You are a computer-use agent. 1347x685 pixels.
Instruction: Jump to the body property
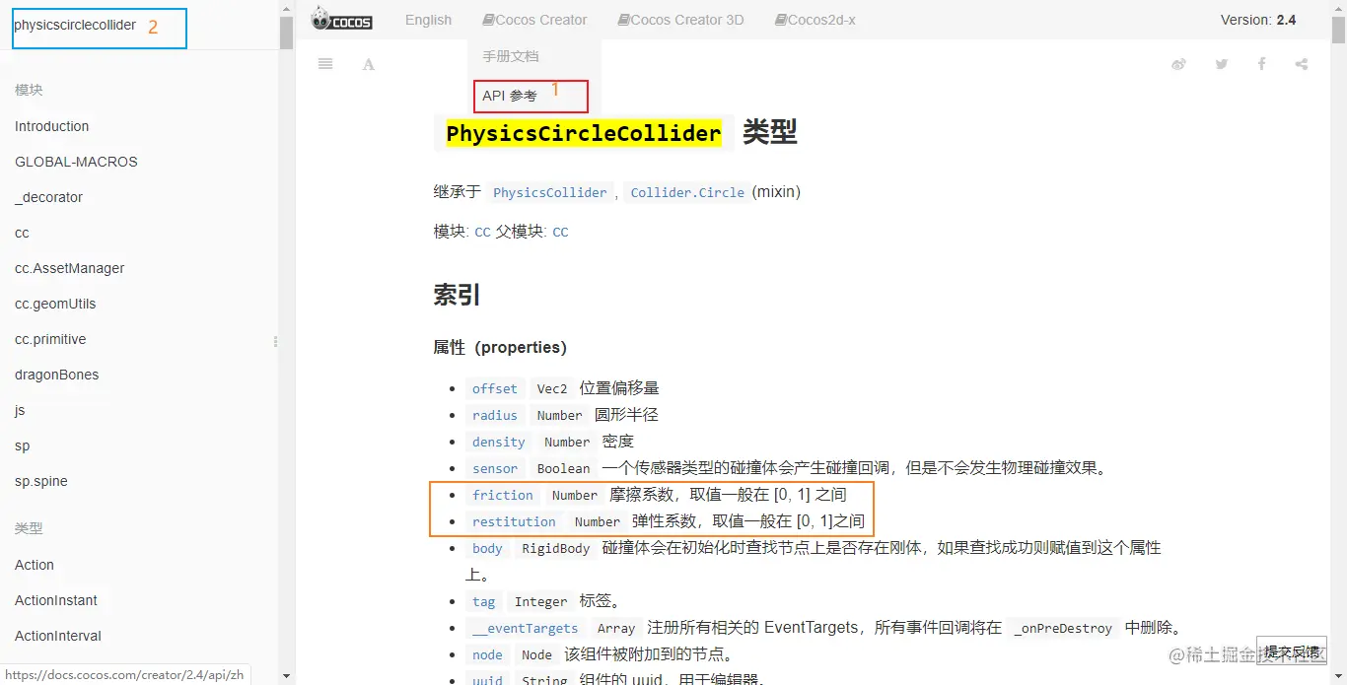[x=487, y=548]
